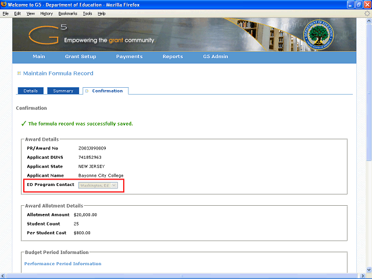Open the Firefox File menu
This screenshot has width=372, height=279.
click(5, 13)
